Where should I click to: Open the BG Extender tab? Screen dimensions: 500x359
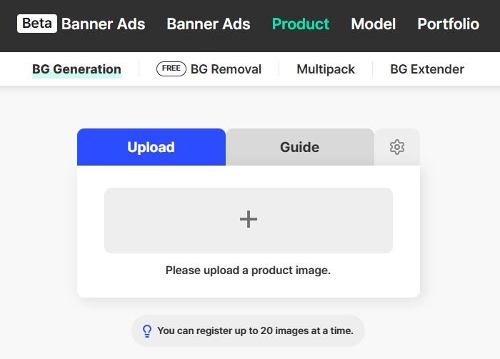427,69
